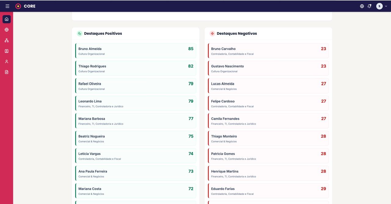Viewport: 391px width, 204px height.
Task: Open Mariana Barbosa's highlight entry
Action: tap(136, 121)
